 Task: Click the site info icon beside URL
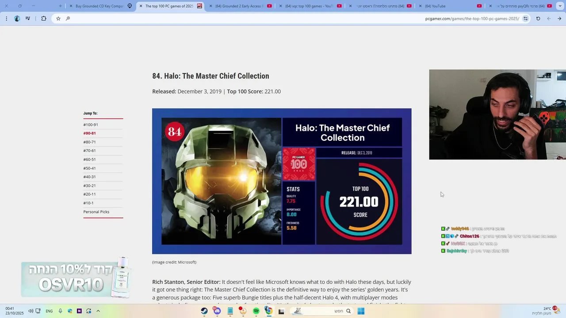point(525,19)
